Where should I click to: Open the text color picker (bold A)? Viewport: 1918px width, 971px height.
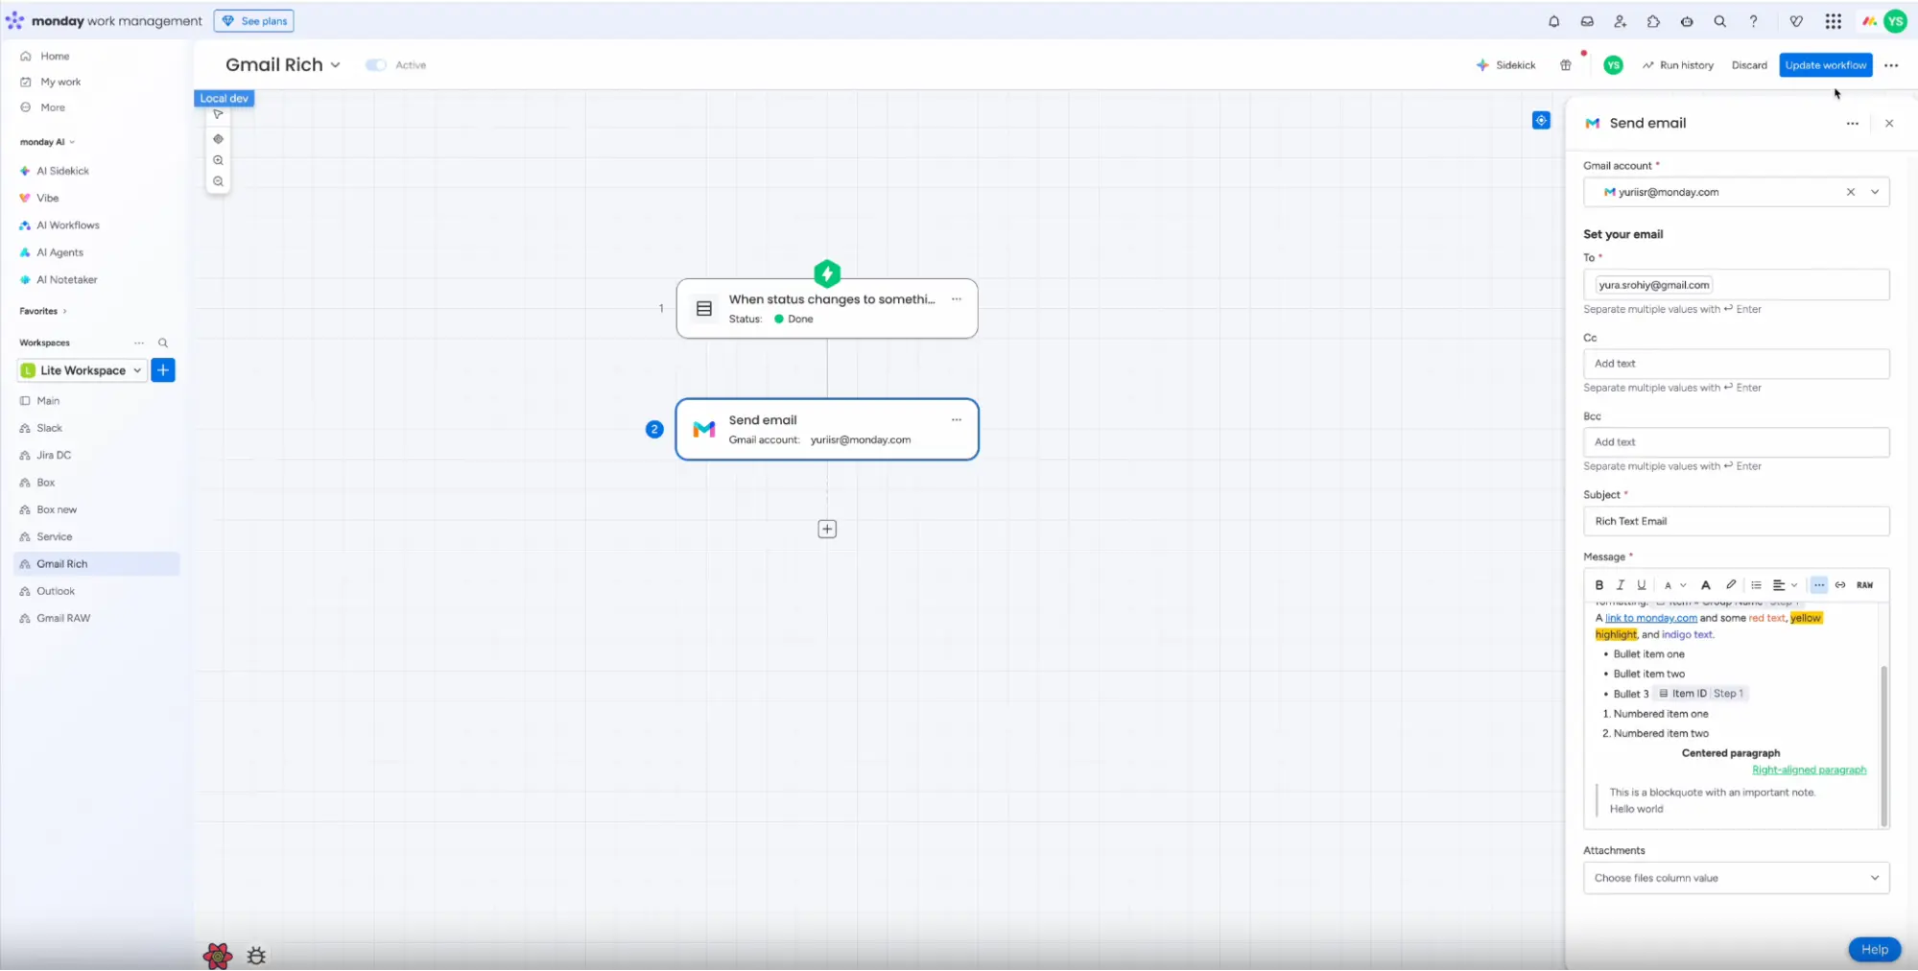click(1705, 585)
